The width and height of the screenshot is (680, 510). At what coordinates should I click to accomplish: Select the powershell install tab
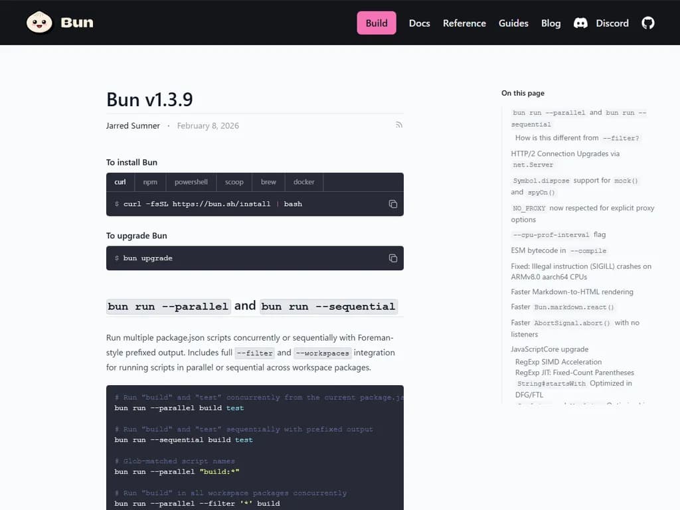pyautogui.click(x=191, y=181)
